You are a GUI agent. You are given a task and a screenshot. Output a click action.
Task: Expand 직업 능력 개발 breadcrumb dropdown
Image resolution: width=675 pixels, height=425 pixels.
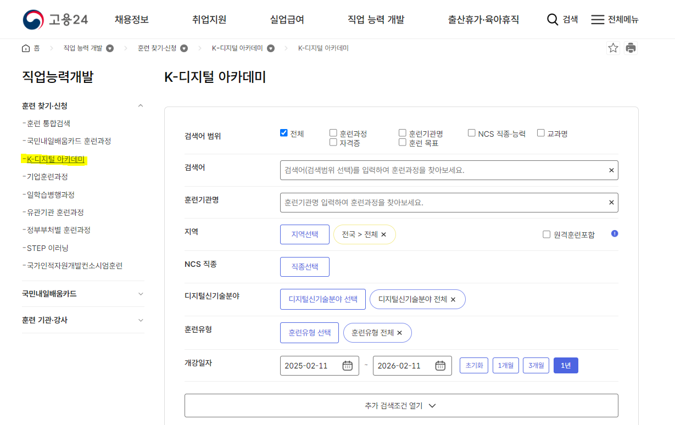pyautogui.click(x=110, y=48)
